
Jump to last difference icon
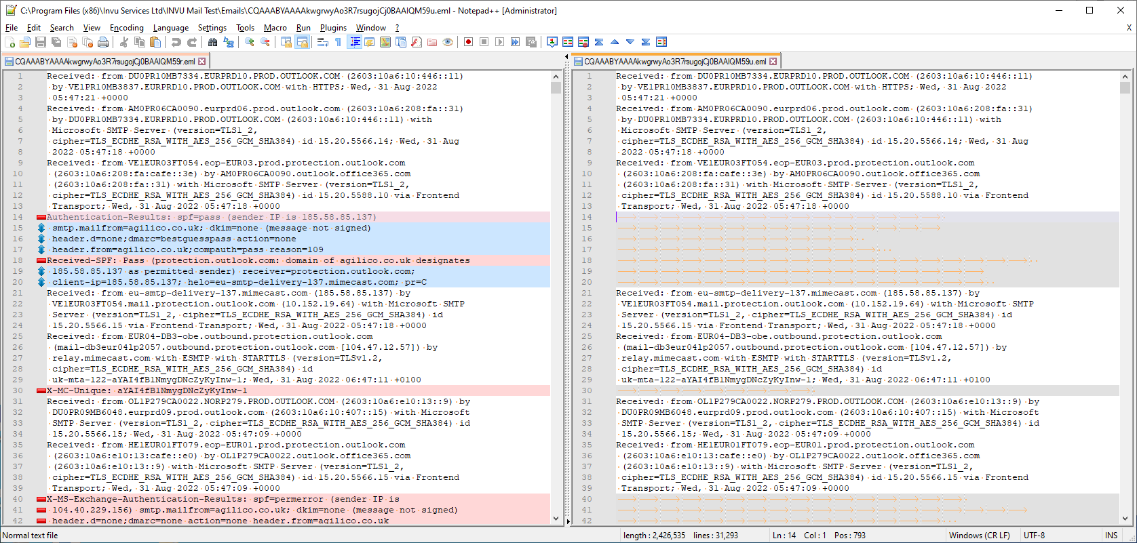tap(646, 42)
